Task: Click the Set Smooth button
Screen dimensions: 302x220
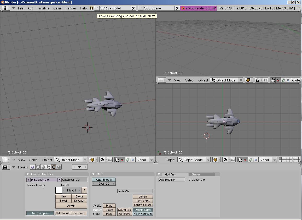Action: pos(63,213)
